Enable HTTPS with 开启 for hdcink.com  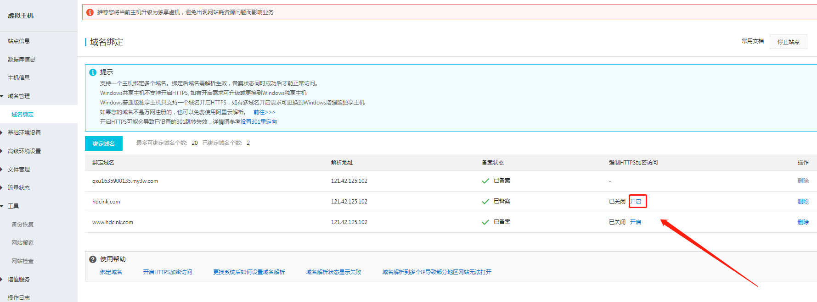click(636, 202)
